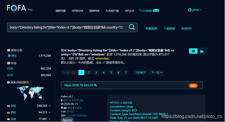Screen dimensions: 225x122
Task: Click the airplane icon before 美国 / Dallas
Action: [62, 107]
